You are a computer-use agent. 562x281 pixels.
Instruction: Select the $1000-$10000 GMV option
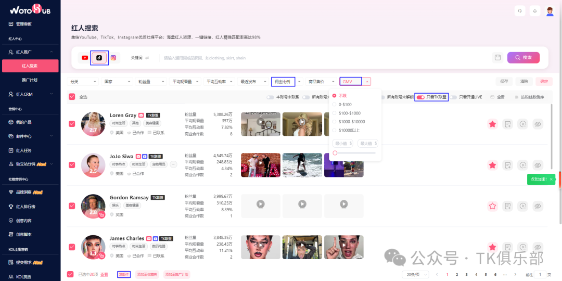pyautogui.click(x=335, y=121)
